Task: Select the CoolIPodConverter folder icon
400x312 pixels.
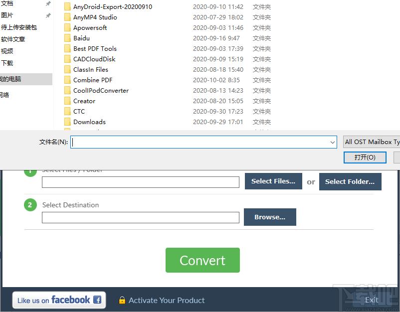Action: (67, 90)
